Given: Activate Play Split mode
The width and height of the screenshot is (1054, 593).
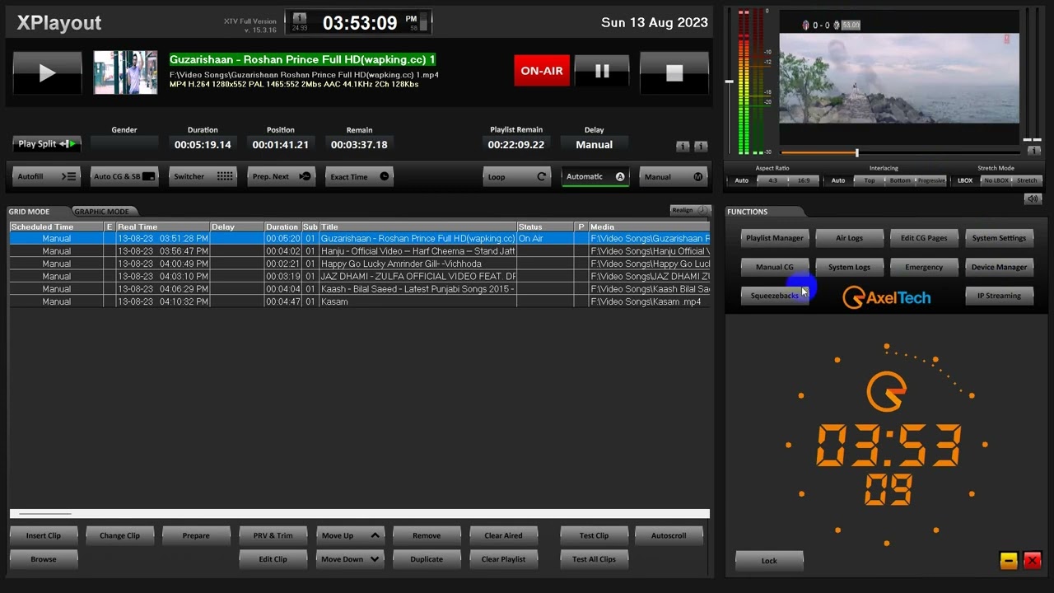Looking at the screenshot, I should click(x=46, y=143).
